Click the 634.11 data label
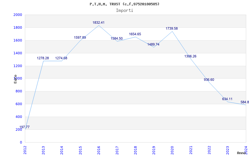The image size is (249, 156). (227, 99)
